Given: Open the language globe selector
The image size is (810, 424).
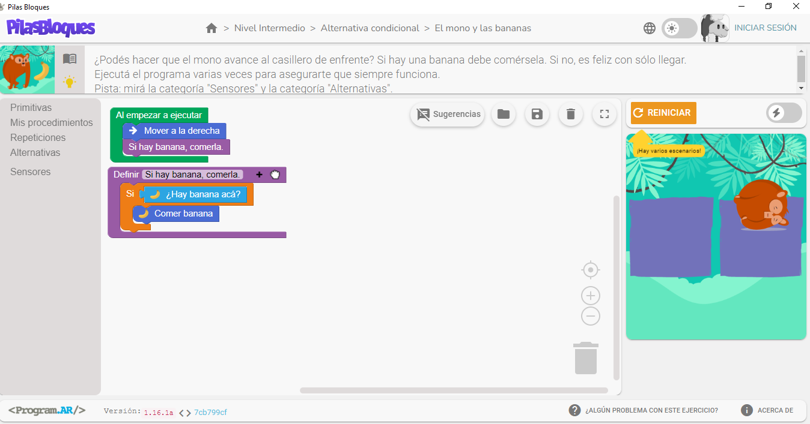Looking at the screenshot, I should point(650,28).
